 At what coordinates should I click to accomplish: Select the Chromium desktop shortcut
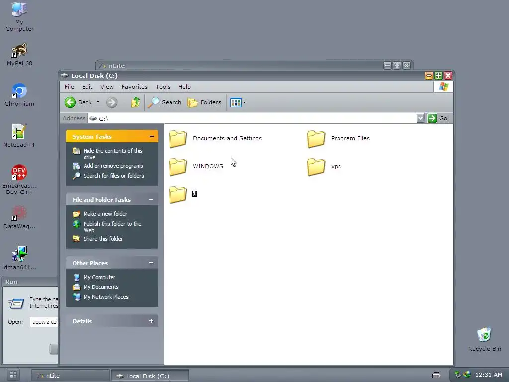(19, 95)
